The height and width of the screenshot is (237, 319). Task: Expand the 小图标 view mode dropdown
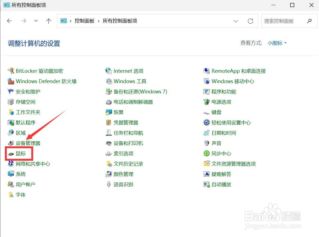[277, 43]
